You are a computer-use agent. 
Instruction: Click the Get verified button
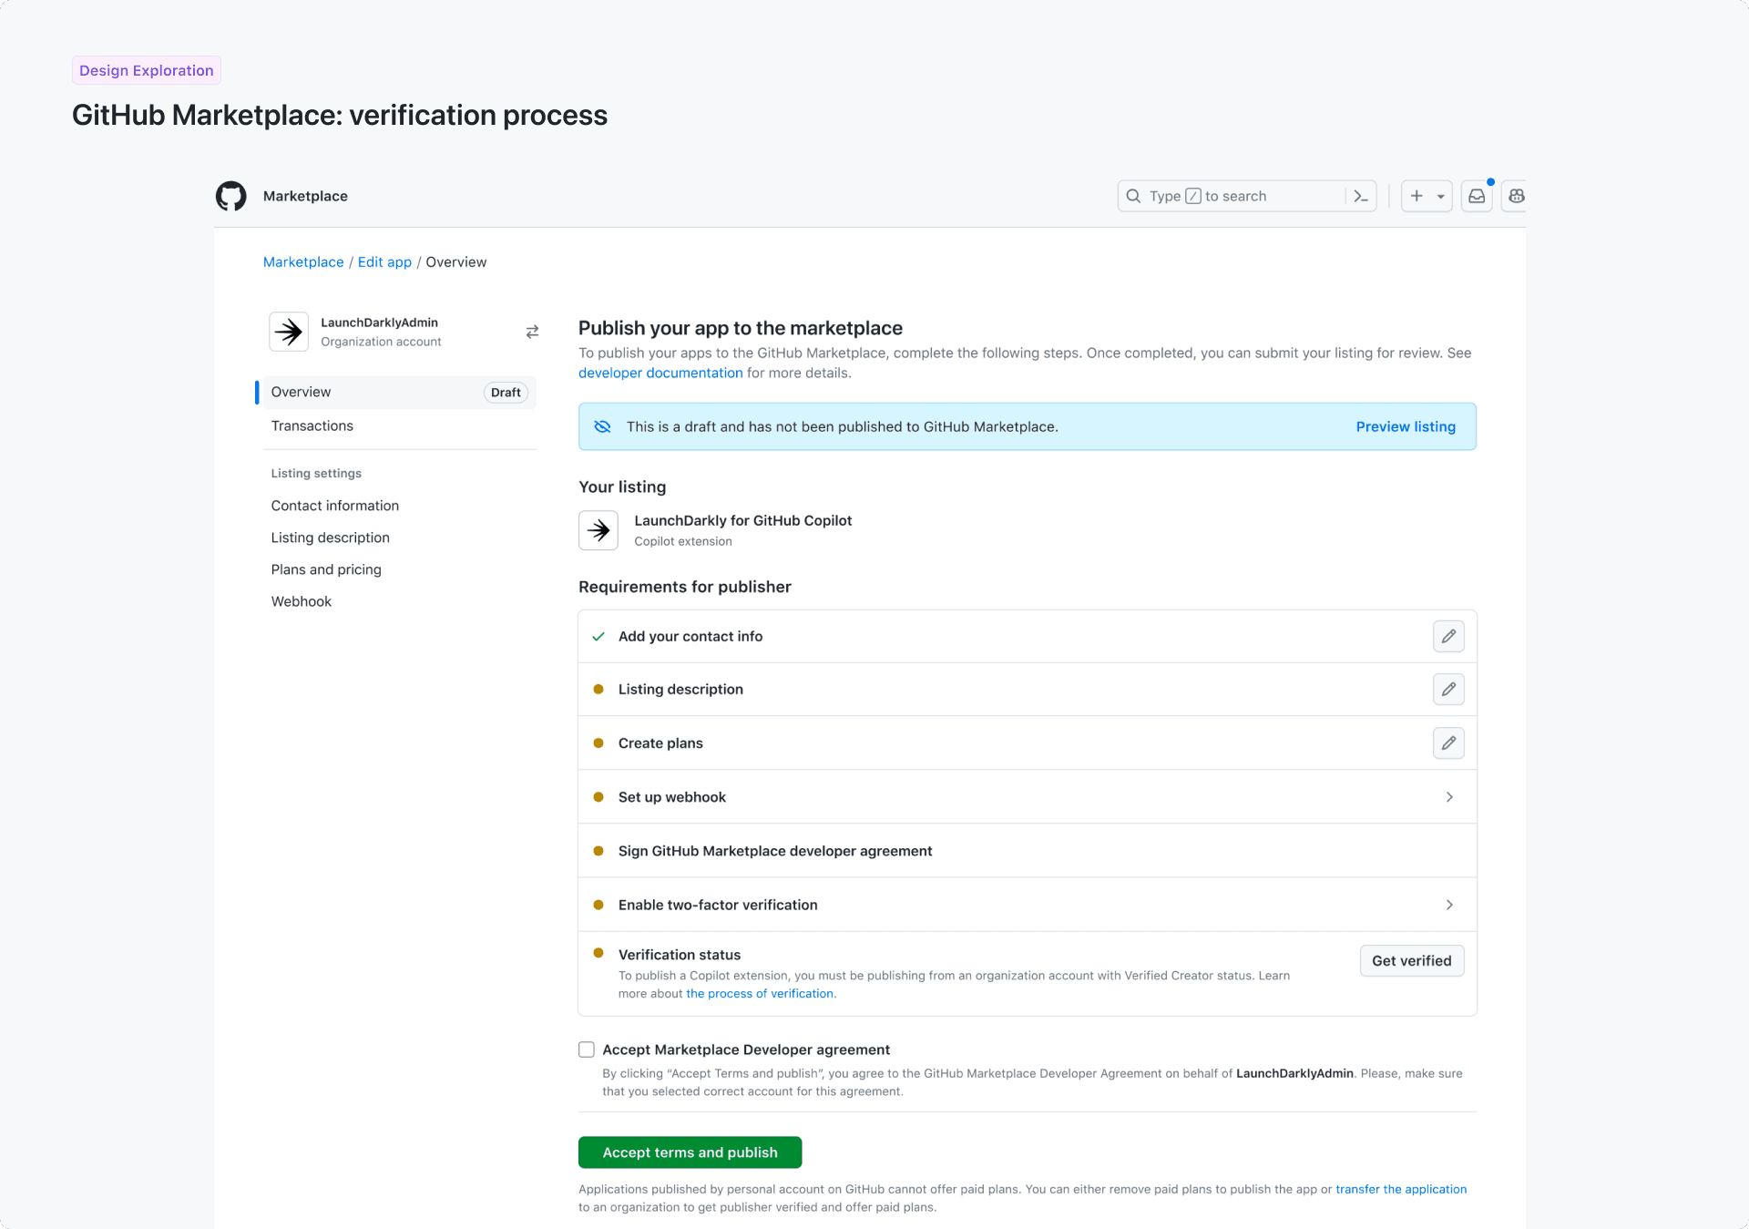pos(1411,960)
